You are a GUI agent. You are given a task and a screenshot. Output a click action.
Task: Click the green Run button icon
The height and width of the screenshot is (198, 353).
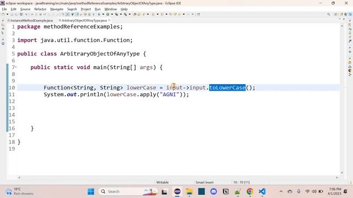[x=108, y=14]
